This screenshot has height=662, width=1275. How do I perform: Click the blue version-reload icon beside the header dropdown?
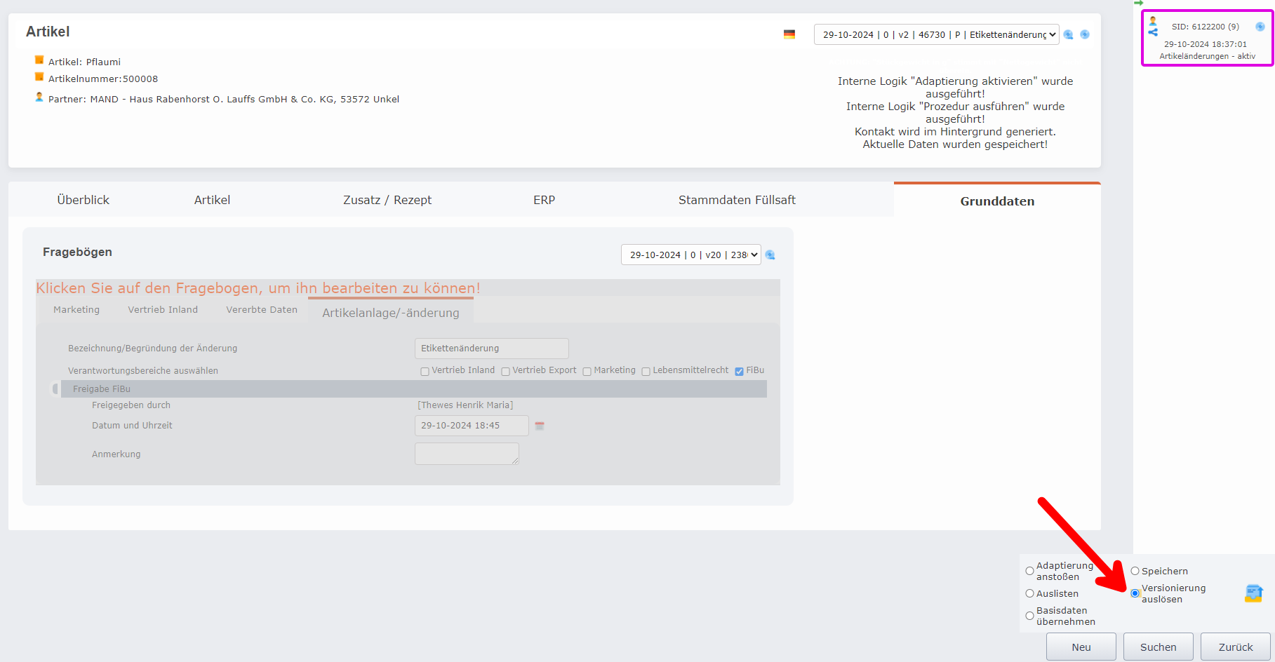(1068, 34)
